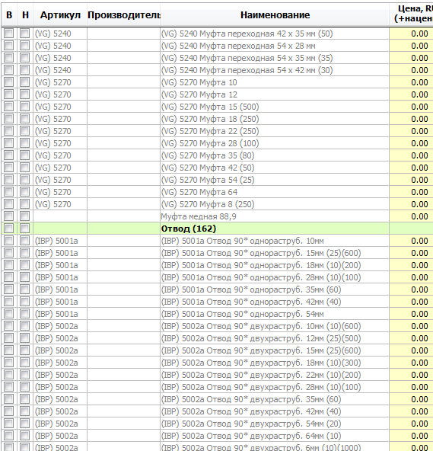Tick the В checkbox for Муфта переходная 42 x 35 мм

pyautogui.click(x=8, y=34)
